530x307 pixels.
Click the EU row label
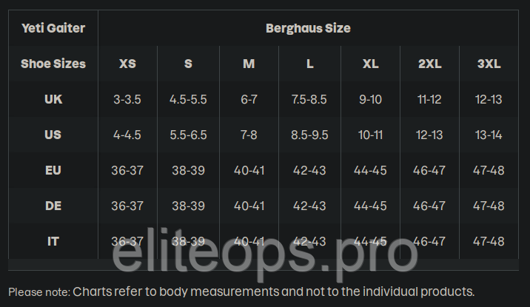coord(53,170)
